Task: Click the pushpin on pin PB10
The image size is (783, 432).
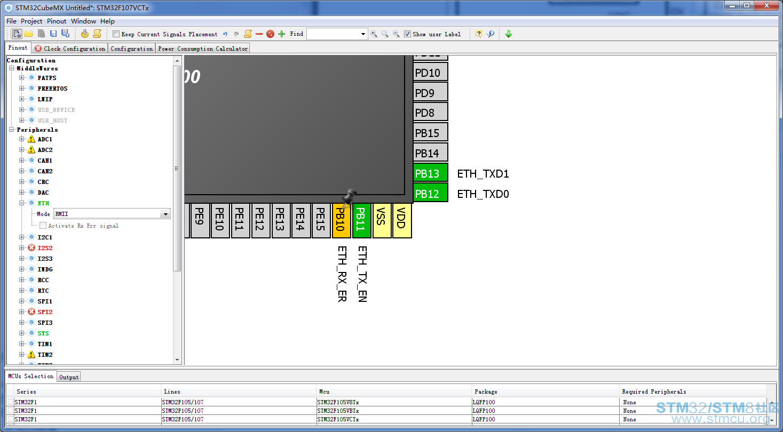Action: pos(349,197)
